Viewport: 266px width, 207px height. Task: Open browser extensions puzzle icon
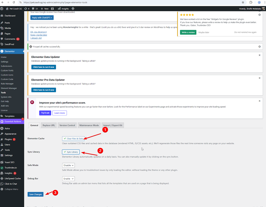pos(251,2)
